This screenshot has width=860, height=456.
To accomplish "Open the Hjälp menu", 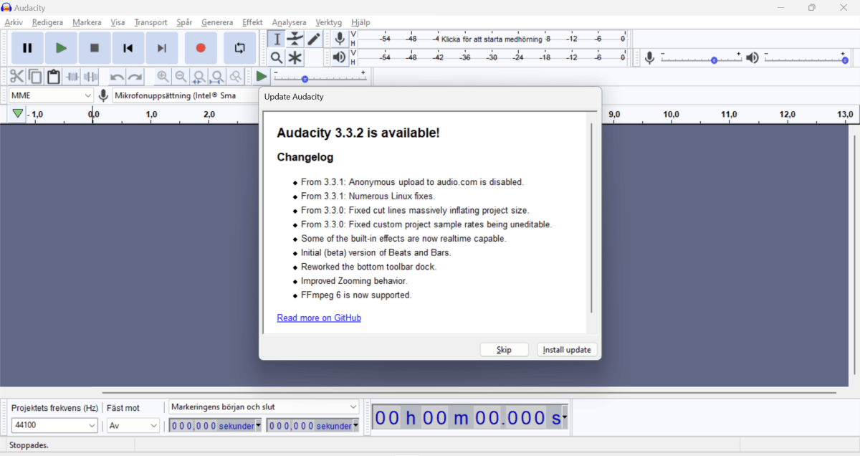I will click(x=360, y=22).
